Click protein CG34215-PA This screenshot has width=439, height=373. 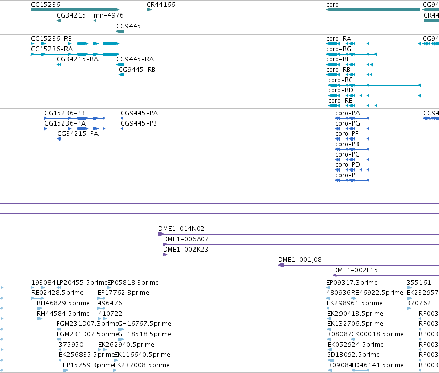59,139
